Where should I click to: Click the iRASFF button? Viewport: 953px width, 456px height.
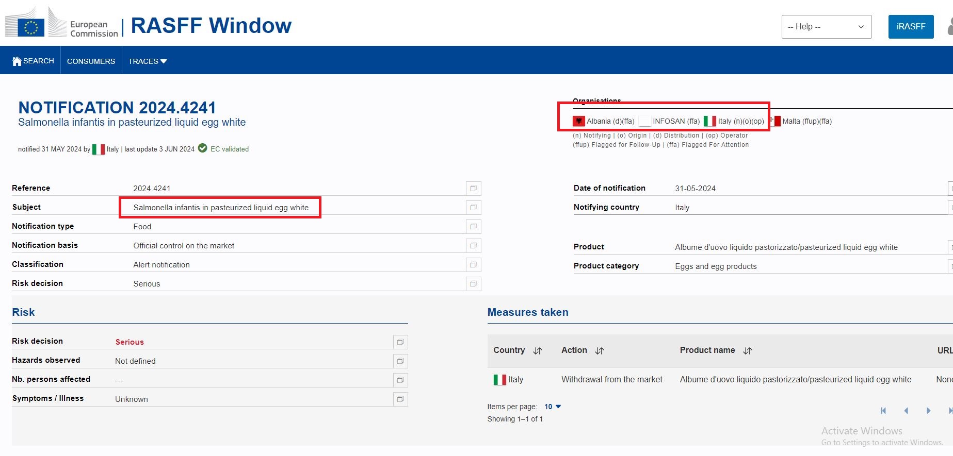click(911, 27)
